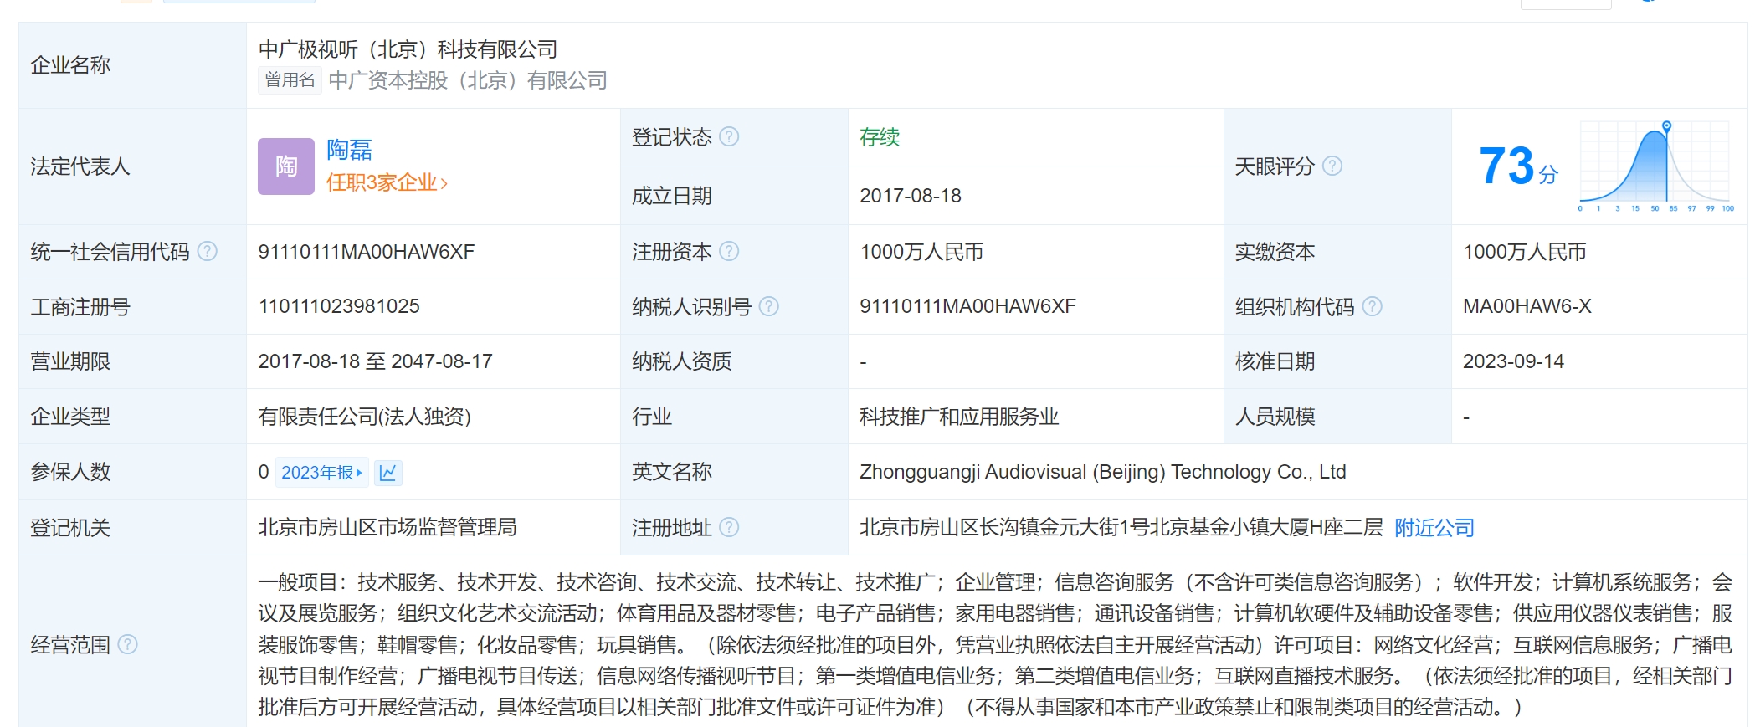This screenshot has width=1755, height=727.
Task: Select taxpayer ID value beside 纳税人识别号
Action: pyautogui.click(x=967, y=306)
